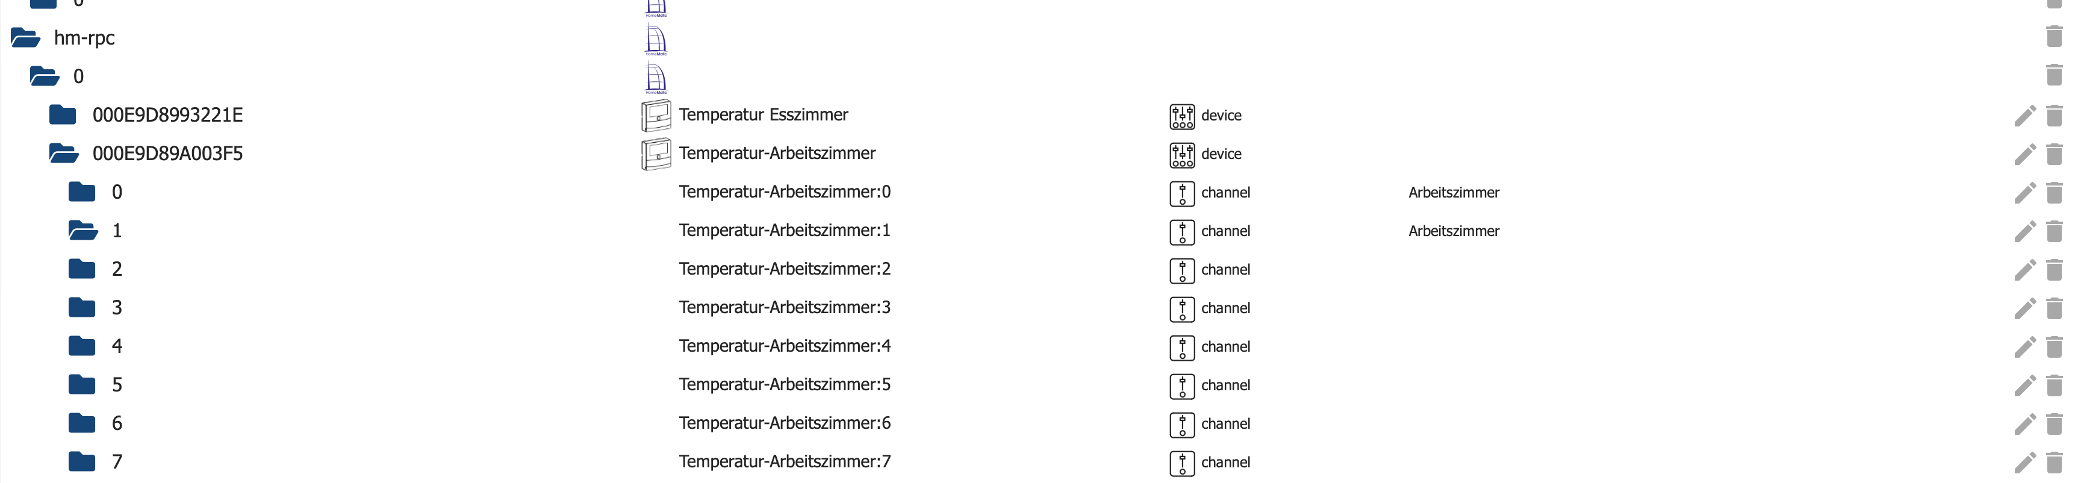Delete the Temperatur-Arbeitszimmer:7 channel
2075x483 pixels.
click(x=2054, y=463)
